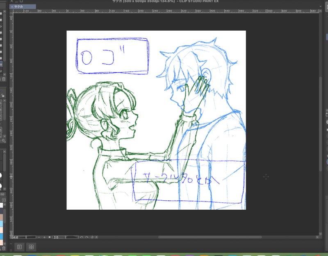The image size is (328, 256).
Task: Click the bottom bar double down chevron
Action: tap(11, 250)
